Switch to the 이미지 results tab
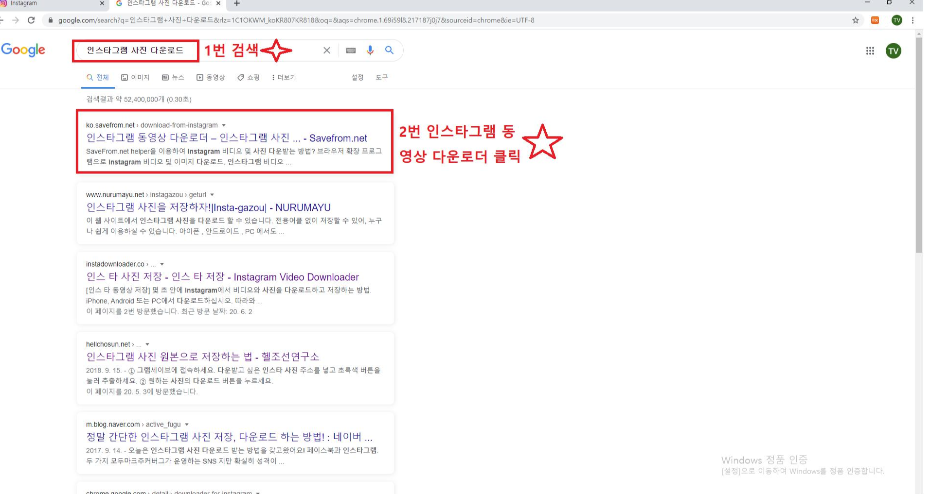The height and width of the screenshot is (494, 931). [x=135, y=78]
